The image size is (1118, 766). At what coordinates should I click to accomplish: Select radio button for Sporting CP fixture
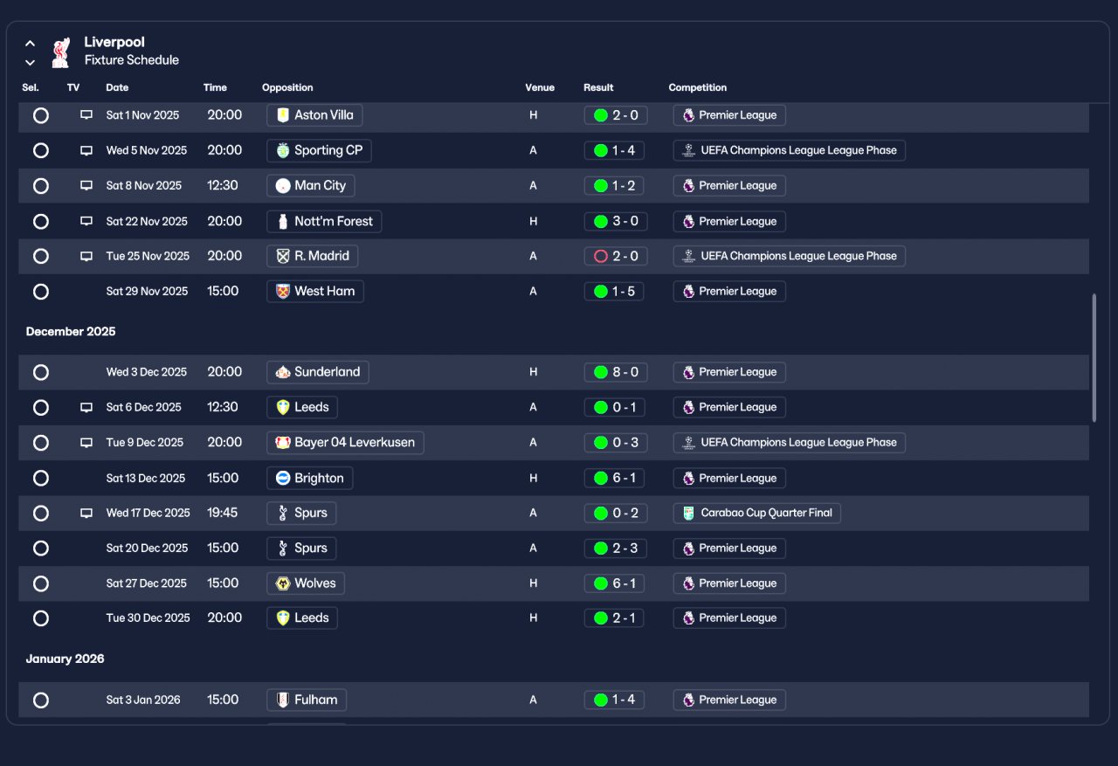[x=41, y=150]
